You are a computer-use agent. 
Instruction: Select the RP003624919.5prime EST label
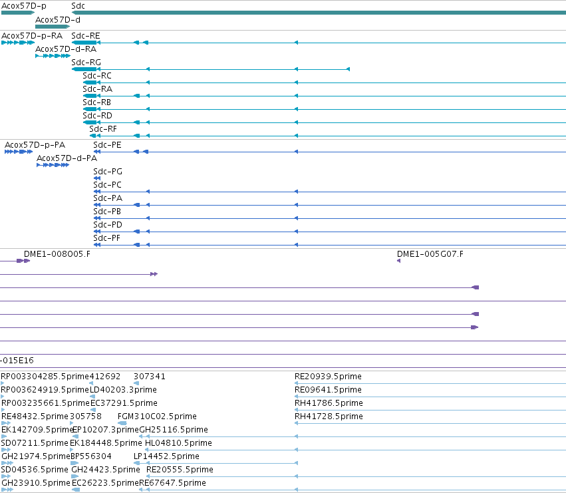pos(45,390)
